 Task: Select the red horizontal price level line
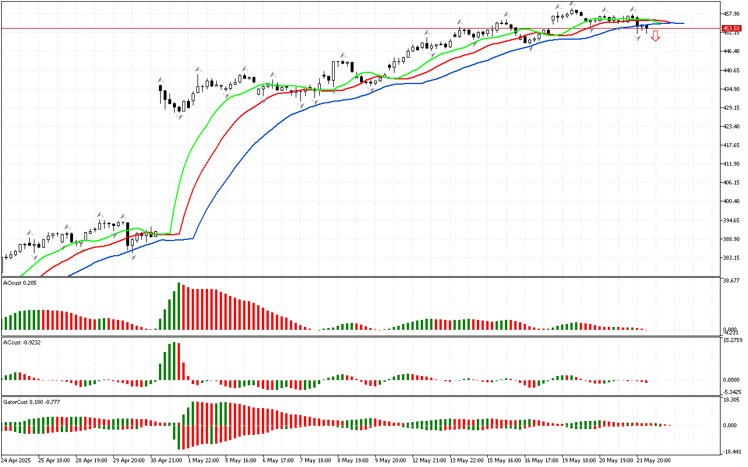351,28
